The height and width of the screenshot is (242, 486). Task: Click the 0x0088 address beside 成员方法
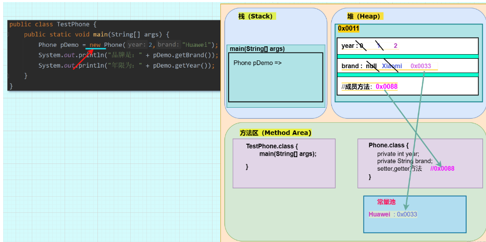point(387,87)
